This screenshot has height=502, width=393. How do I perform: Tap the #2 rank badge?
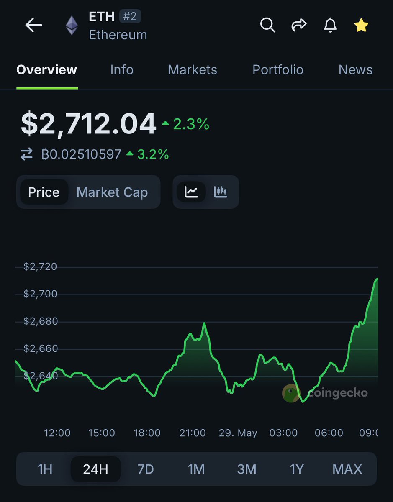pyautogui.click(x=130, y=16)
